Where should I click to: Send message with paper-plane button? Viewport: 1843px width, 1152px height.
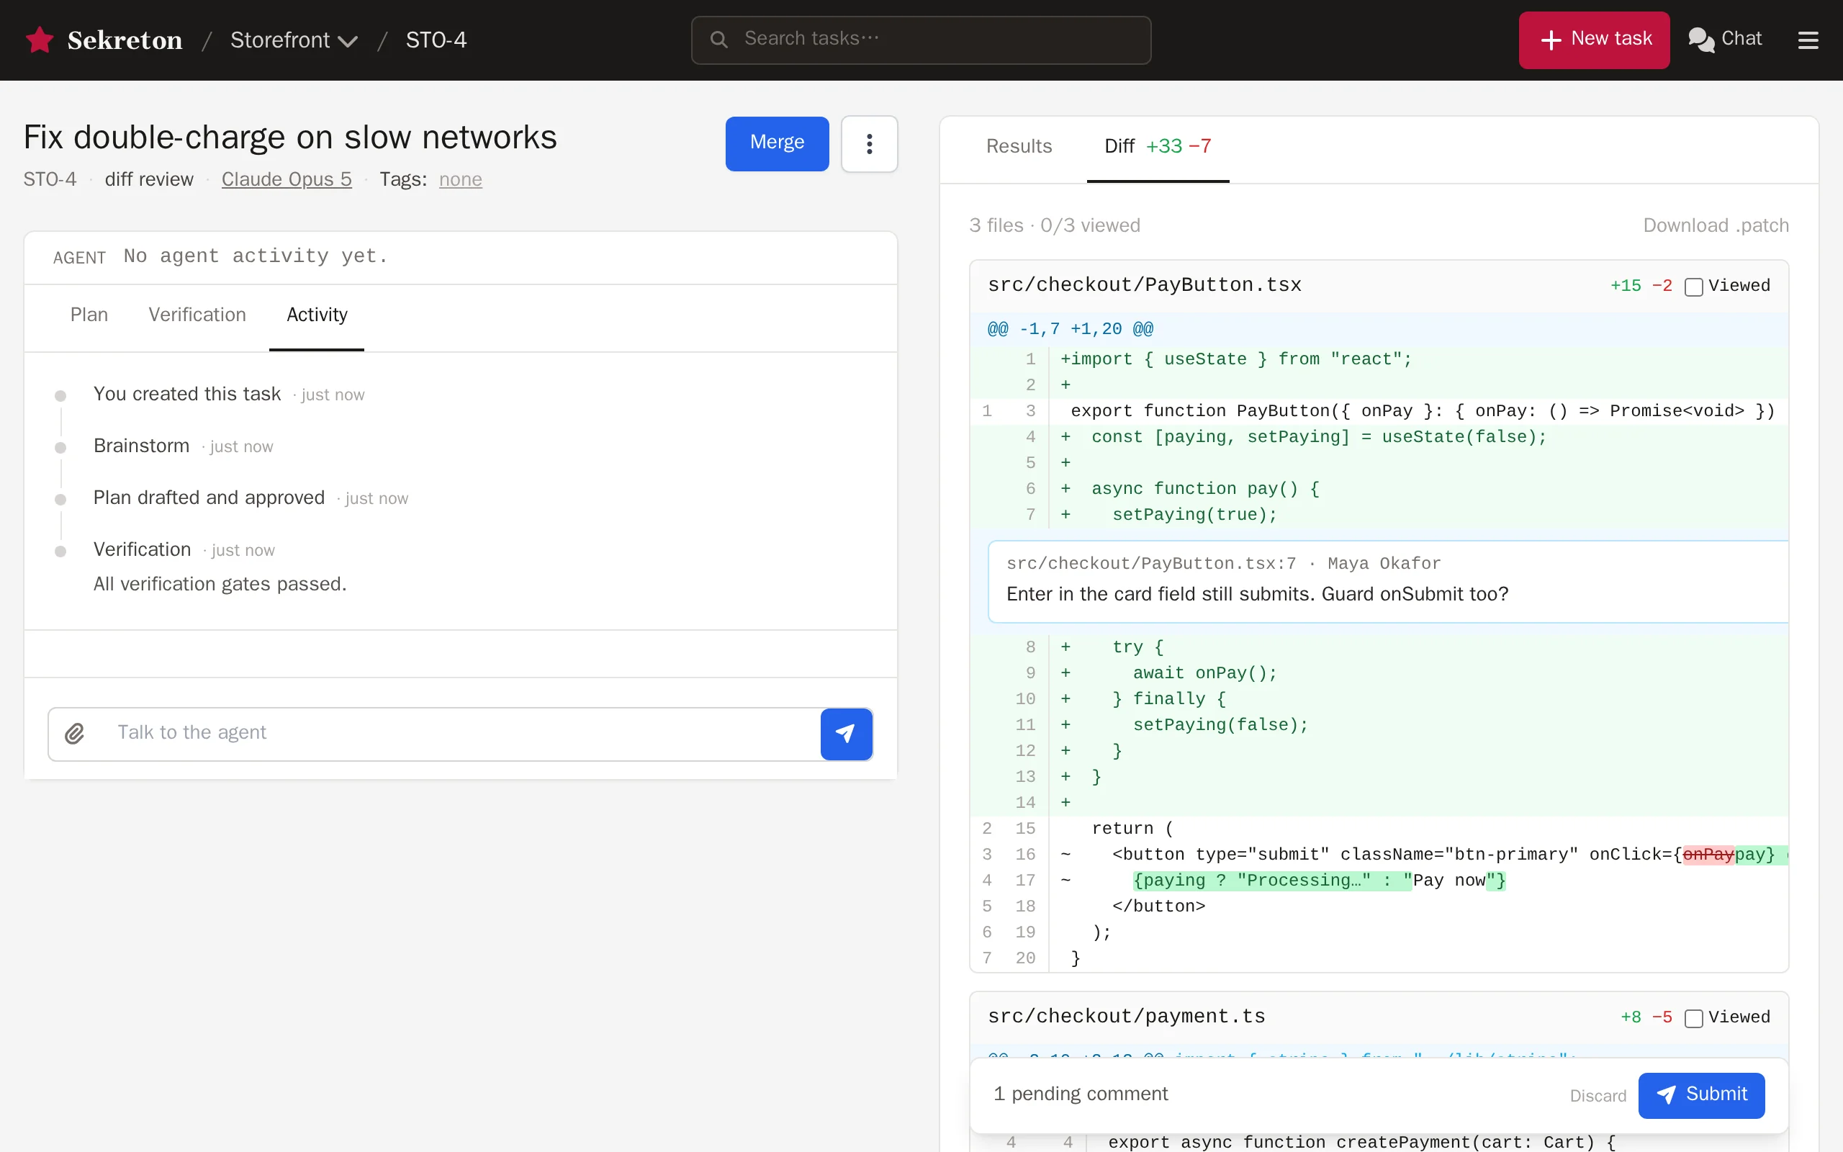coord(845,734)
